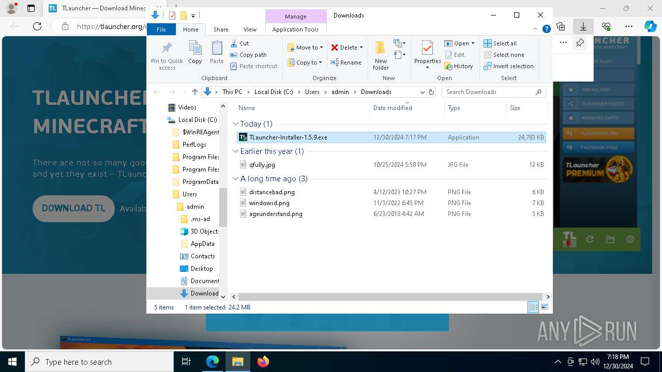
Task: Create a New folder
Action: click(x=381, y=55)
